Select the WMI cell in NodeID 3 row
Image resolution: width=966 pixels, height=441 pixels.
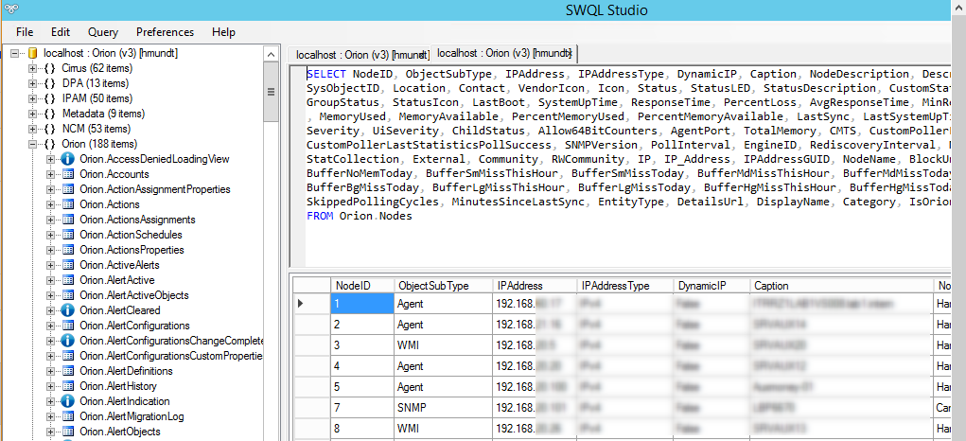(444, 344)
